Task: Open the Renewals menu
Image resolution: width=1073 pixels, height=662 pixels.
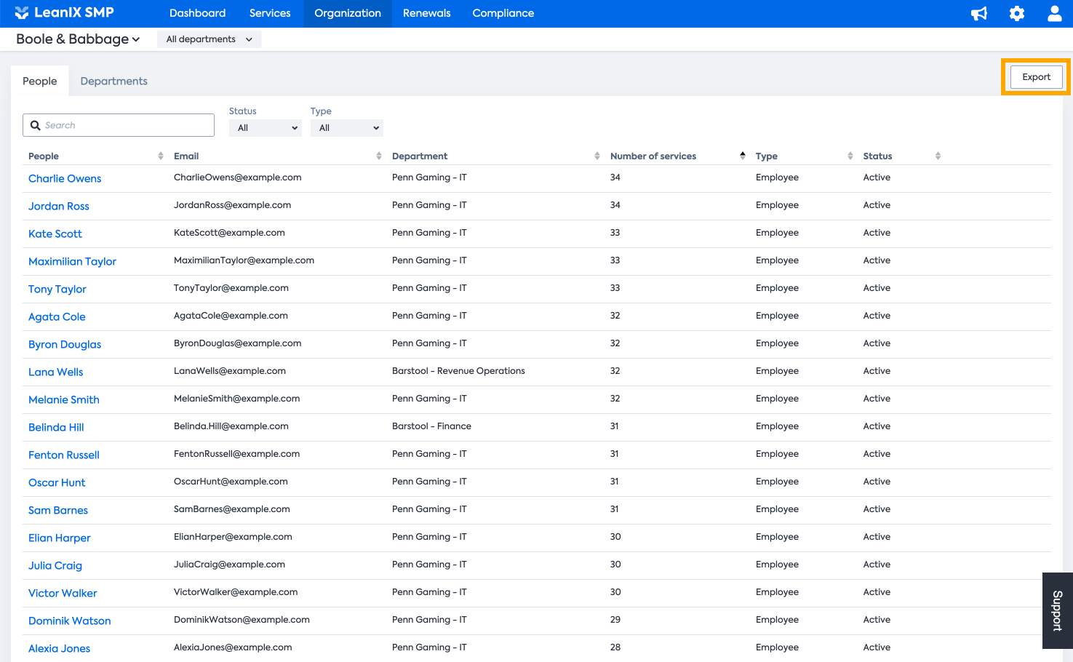Action: (x=427, y=13)
